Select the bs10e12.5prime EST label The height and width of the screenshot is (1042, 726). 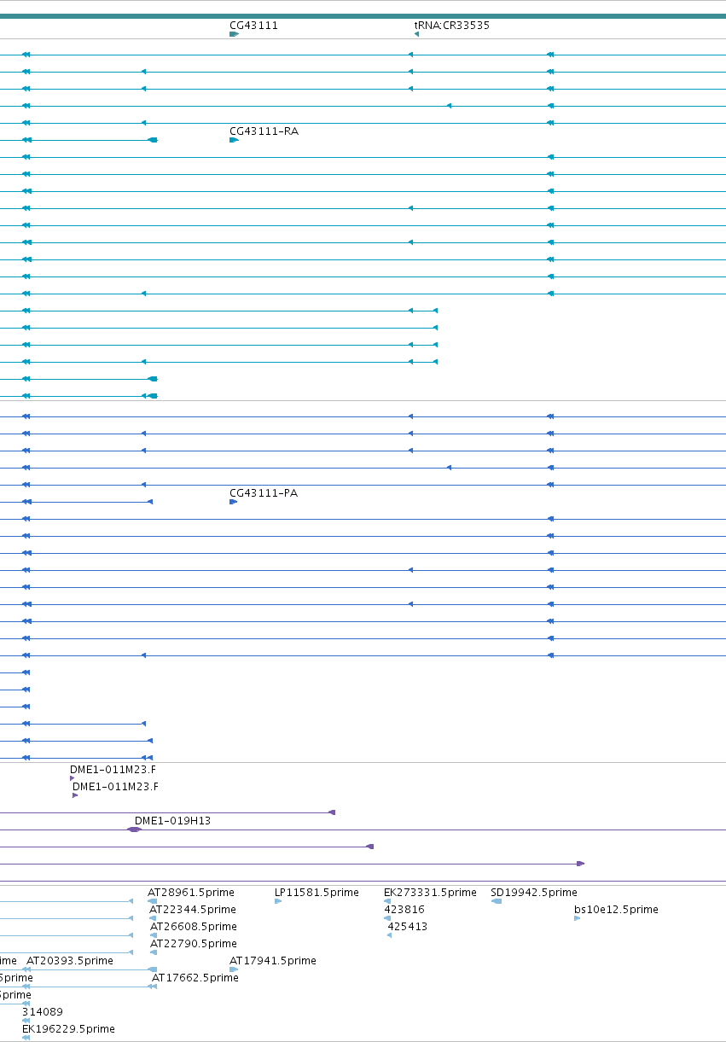[616, 910]
